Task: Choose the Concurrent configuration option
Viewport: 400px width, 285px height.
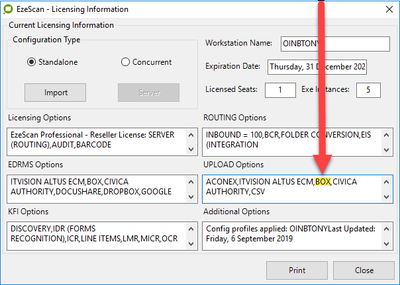Action: (x=125, y=62)
